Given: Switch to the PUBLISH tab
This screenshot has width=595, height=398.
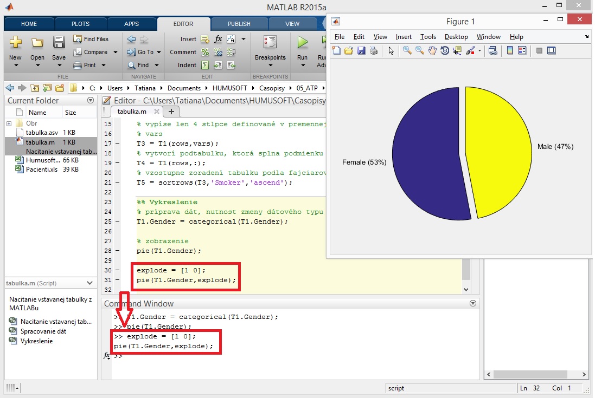Looking at the screenshot, I should (239, 24).
